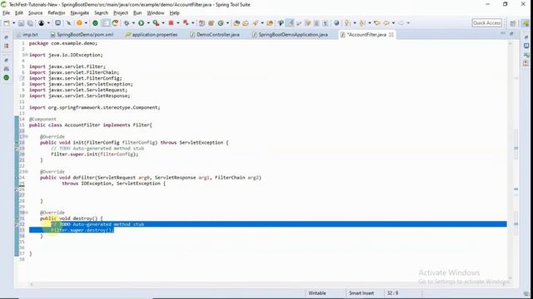Click the Last Edit Location arrow icon

(x=377, y=23)
